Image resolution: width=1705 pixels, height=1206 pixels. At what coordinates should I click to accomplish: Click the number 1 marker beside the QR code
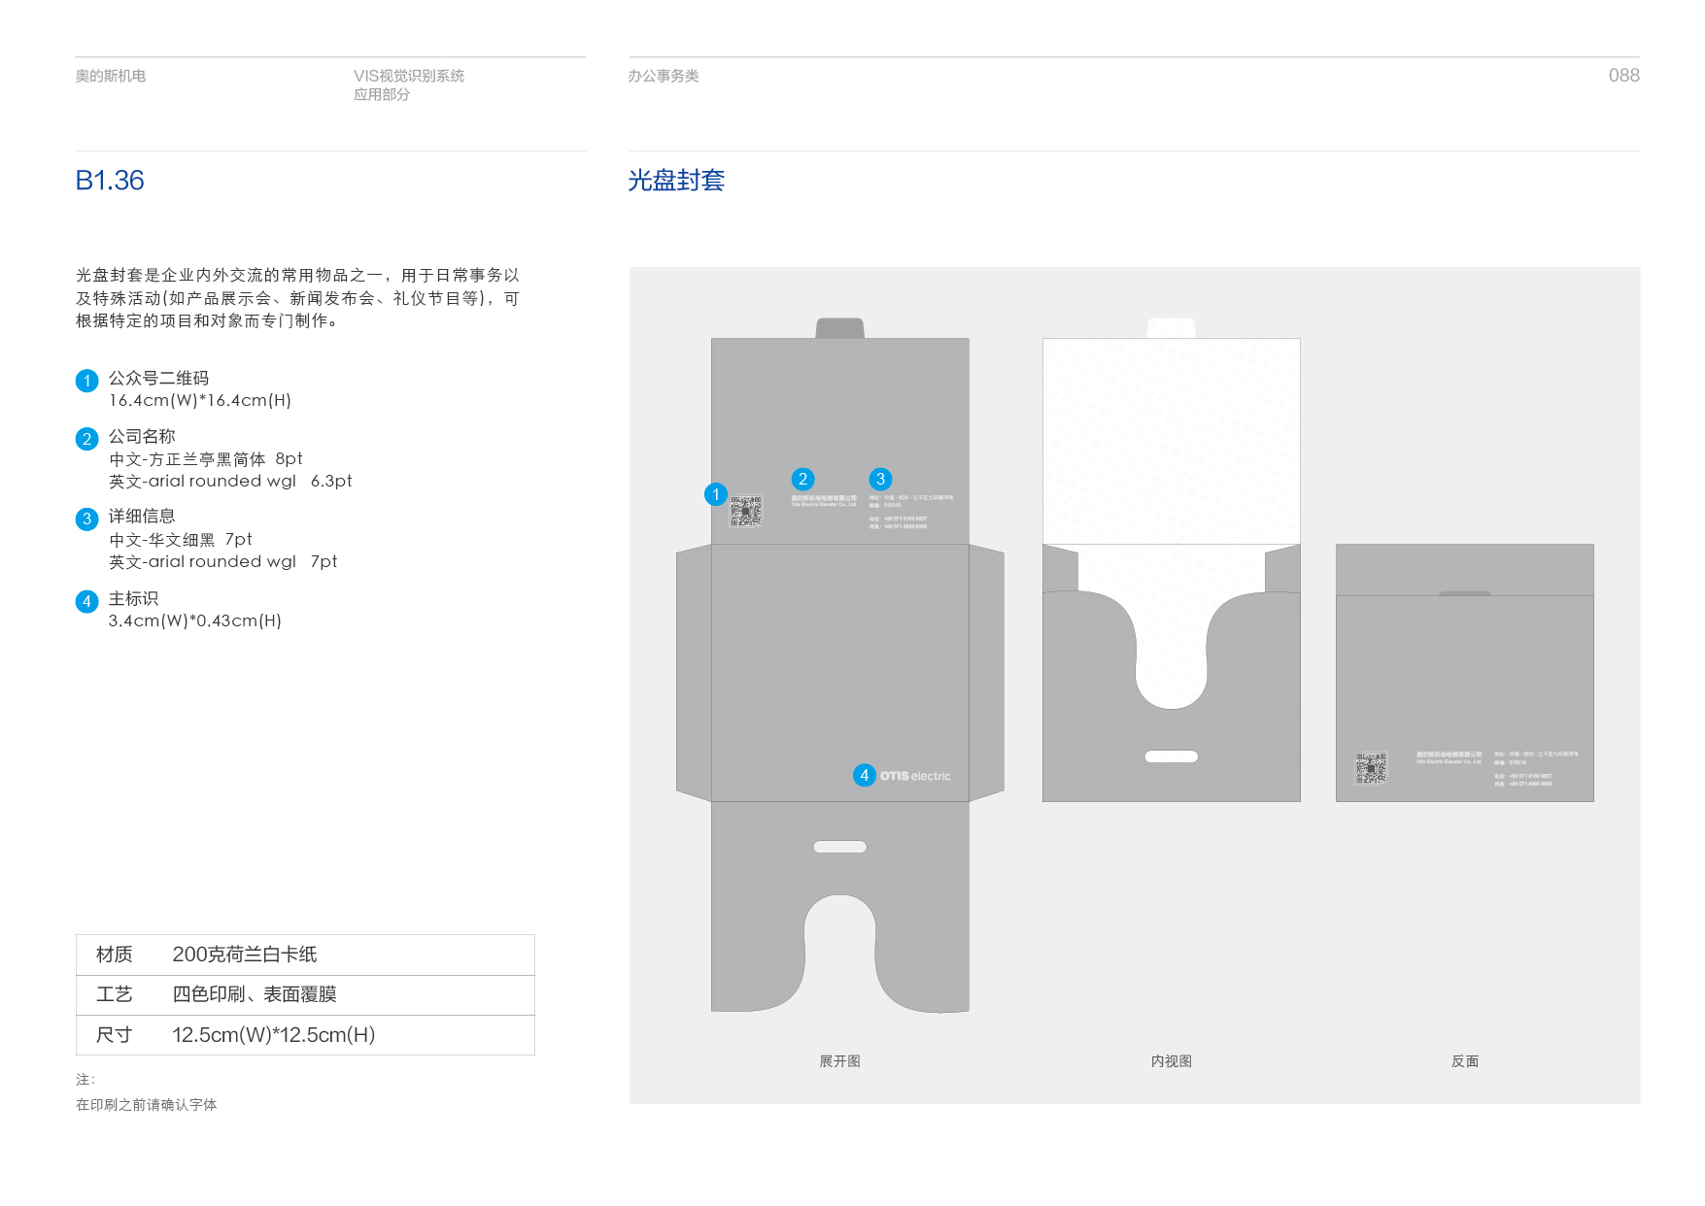[716, 494]
